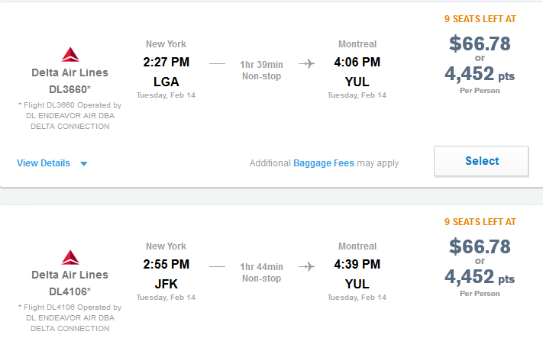Click the DL3660 flight number
Screen dimensions: 543x338
click(x=70, y=89)
